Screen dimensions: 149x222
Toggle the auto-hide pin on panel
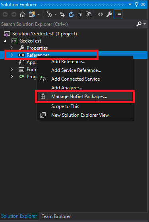137,4
